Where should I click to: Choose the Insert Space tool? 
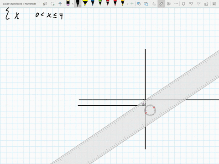coord(60,4)
